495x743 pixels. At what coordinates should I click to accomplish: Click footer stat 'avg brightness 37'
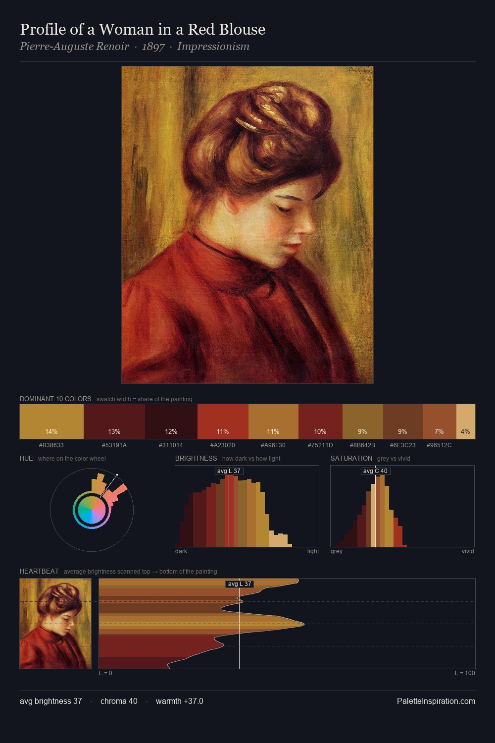(51, 701)
